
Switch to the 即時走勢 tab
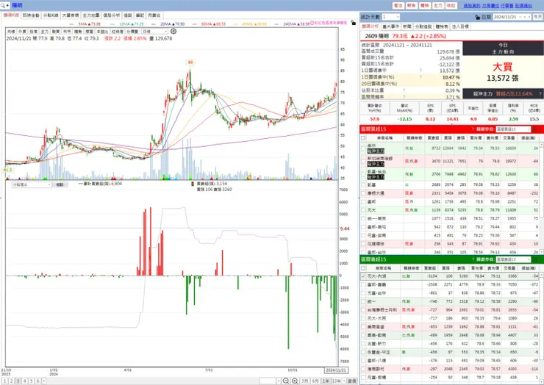click(31, 15)
